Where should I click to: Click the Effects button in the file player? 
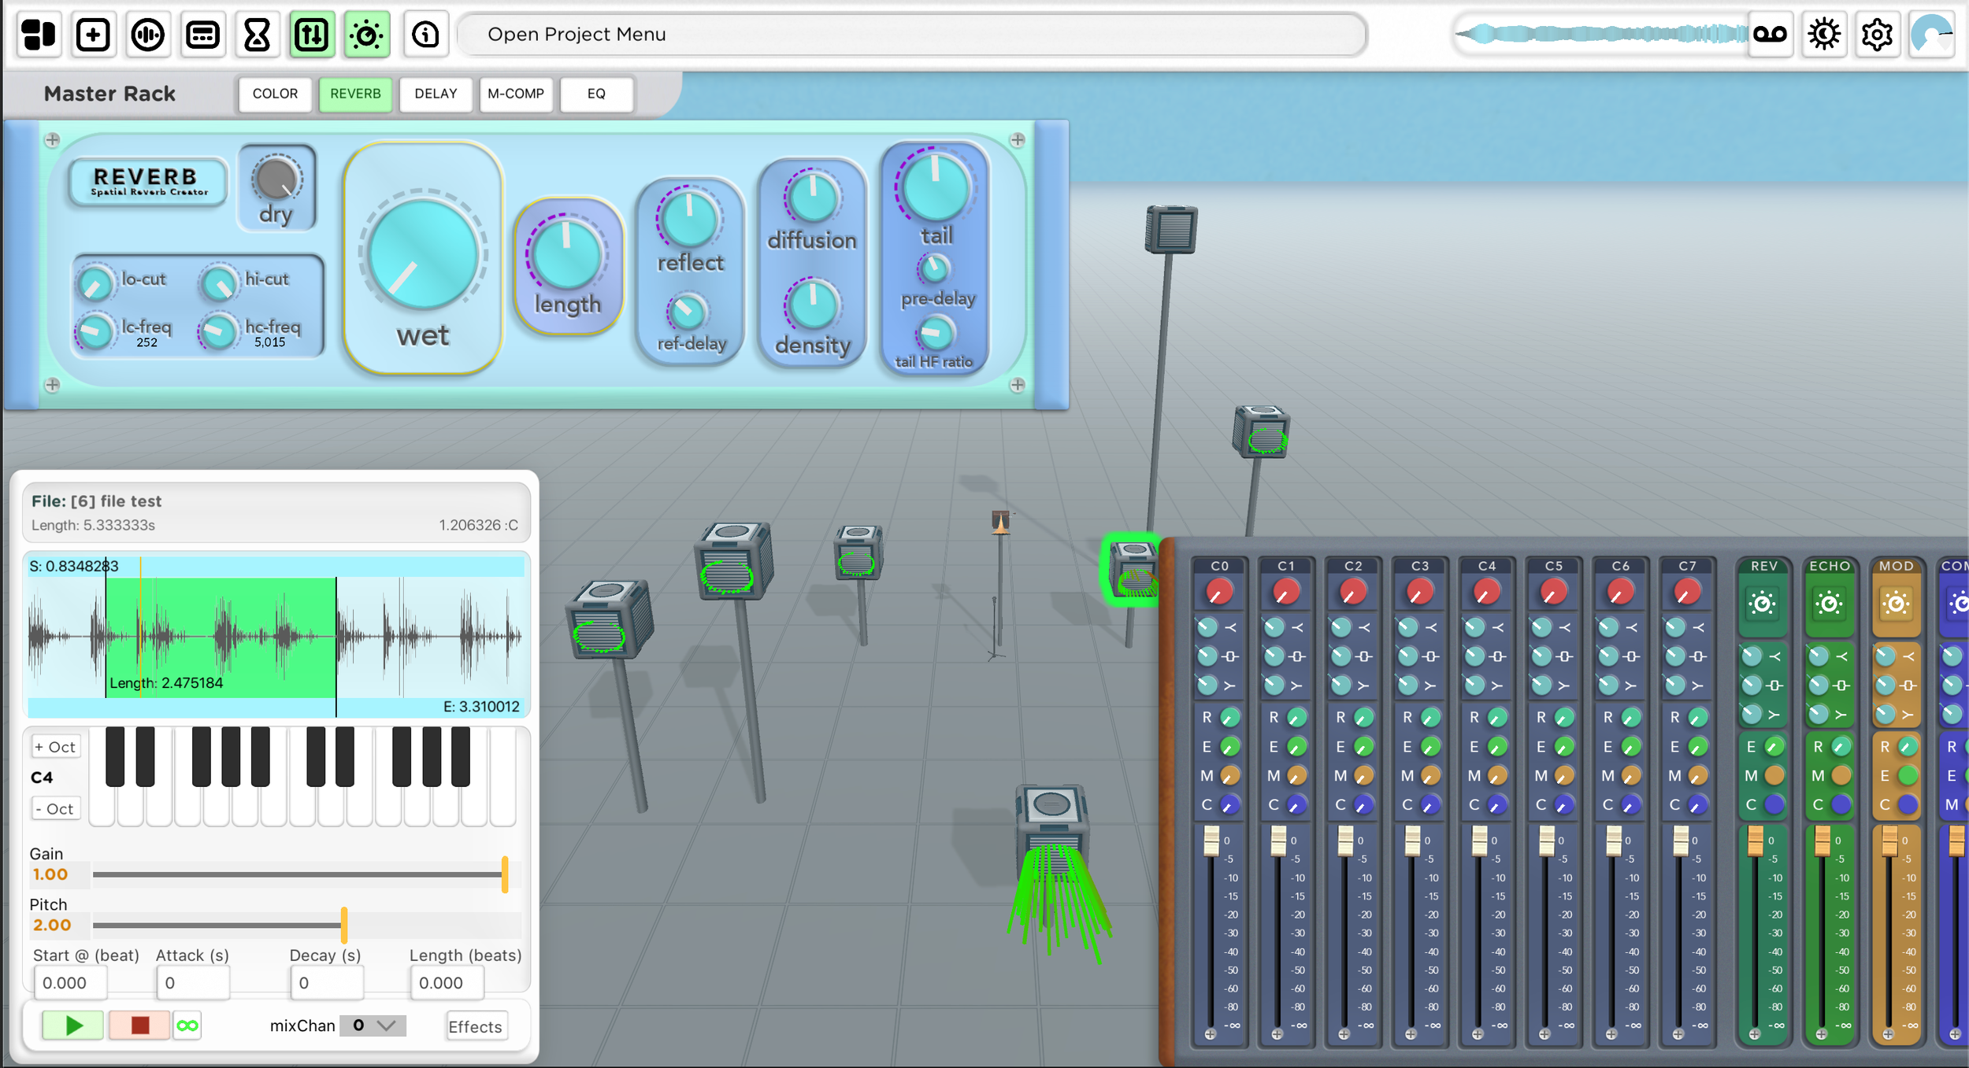pyautogui.click(x=476, y=1026)
